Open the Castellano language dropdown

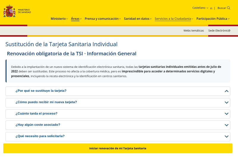200,8
